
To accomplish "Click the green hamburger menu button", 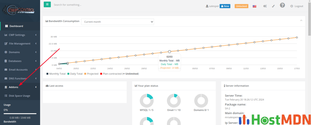I will (x=47, y=5).
